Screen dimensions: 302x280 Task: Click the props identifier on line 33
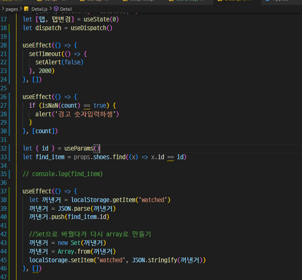click(x=82, y=158)
